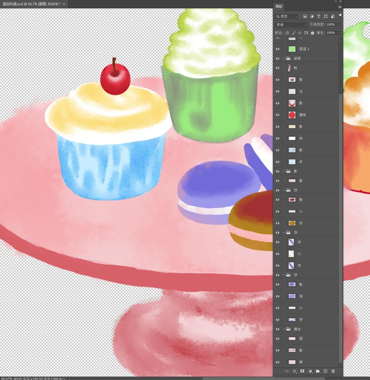Toggle visibility of the 杯 layer
The image size is (370, 380).
(277, 162)
